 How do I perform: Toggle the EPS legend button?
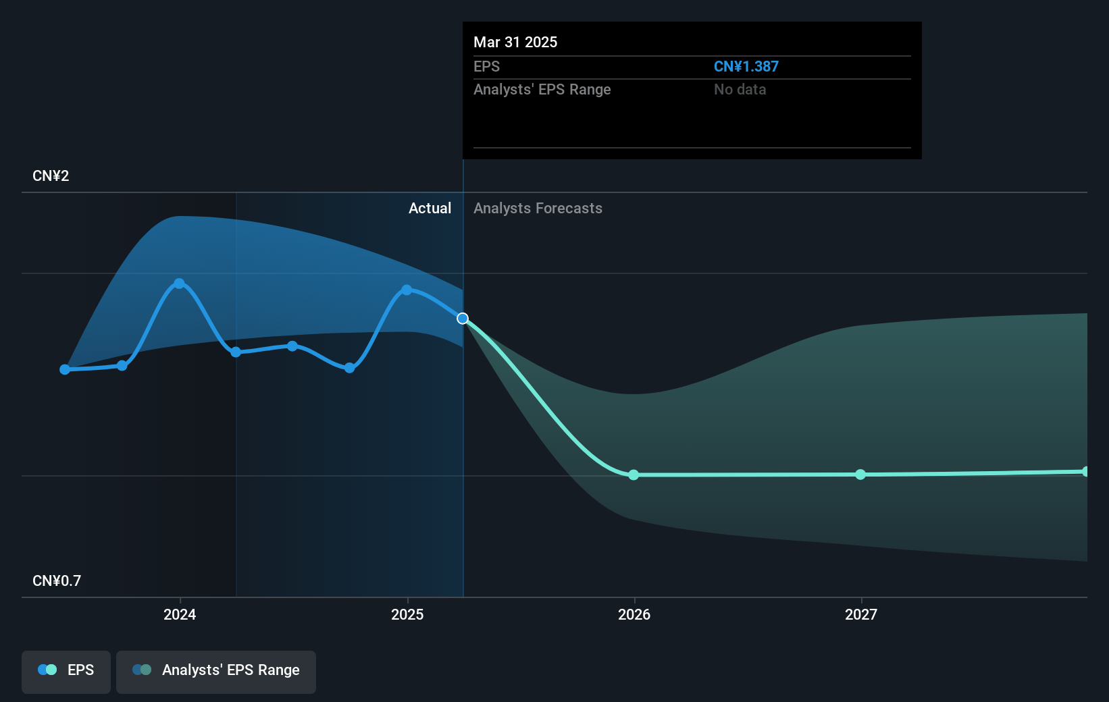(x=66, y=672)
